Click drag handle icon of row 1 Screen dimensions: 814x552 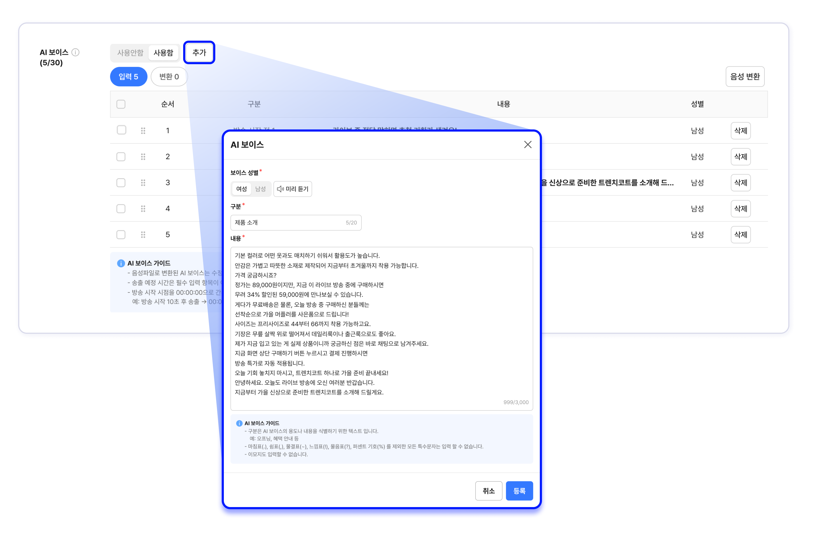[x=143, y=131]
